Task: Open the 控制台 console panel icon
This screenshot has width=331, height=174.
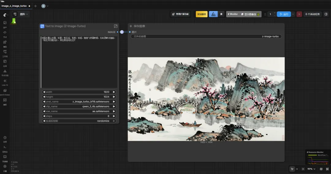Action: tap(5, 148)
